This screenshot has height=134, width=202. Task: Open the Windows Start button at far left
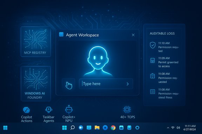5,128
